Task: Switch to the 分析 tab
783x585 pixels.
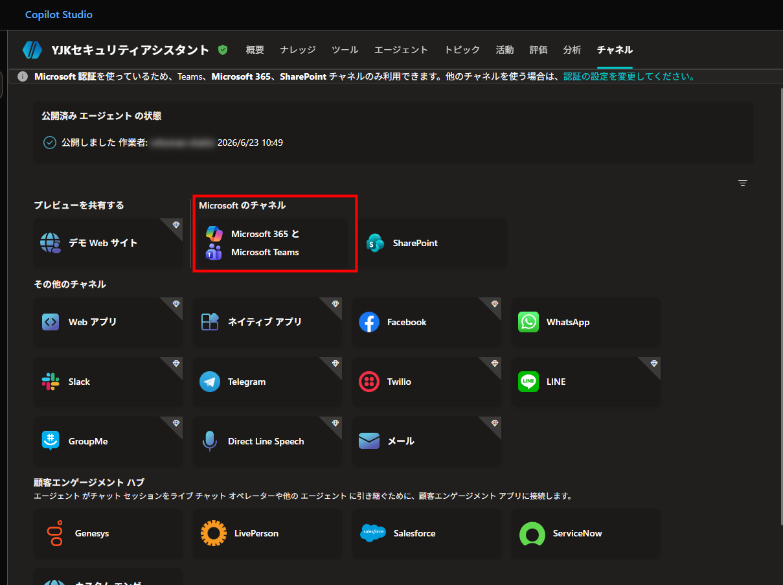Action: 572,50
